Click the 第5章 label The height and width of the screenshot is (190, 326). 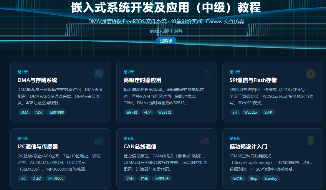129,138
